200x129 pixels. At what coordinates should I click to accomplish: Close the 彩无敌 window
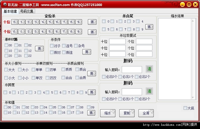[195, 4]
